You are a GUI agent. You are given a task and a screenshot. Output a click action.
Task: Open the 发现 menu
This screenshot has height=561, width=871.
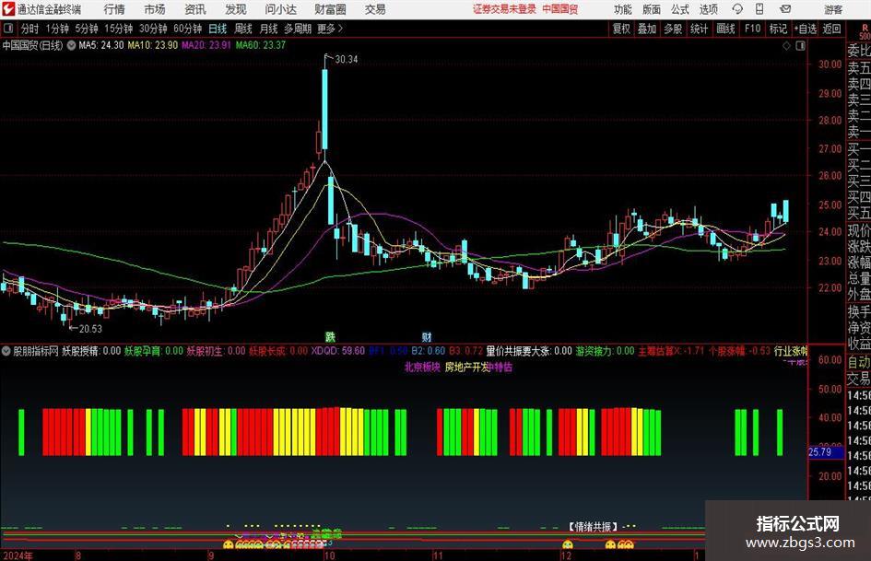pos(236,9)
